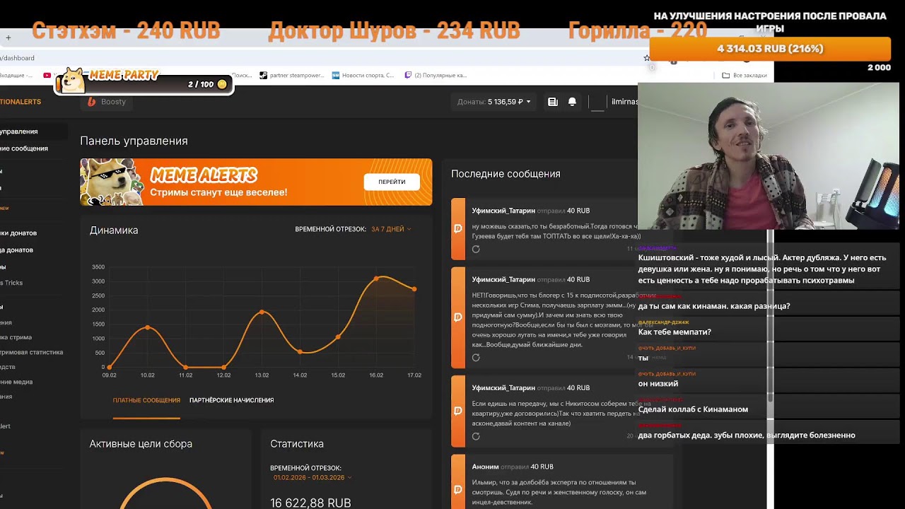Image resolution: width=905 pixels, height=509 pixels.
Task: Click the 'Панель управления' page heading
Action: [134, 141]
